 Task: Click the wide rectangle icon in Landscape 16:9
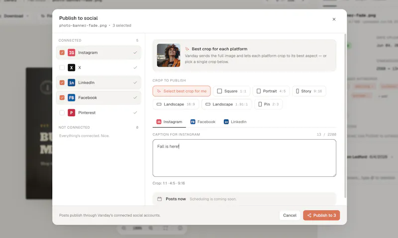coord(159,104)
